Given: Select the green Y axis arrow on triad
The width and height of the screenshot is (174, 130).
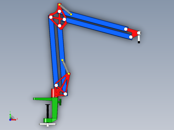Looking at the screenshot, I should [10, 116].
